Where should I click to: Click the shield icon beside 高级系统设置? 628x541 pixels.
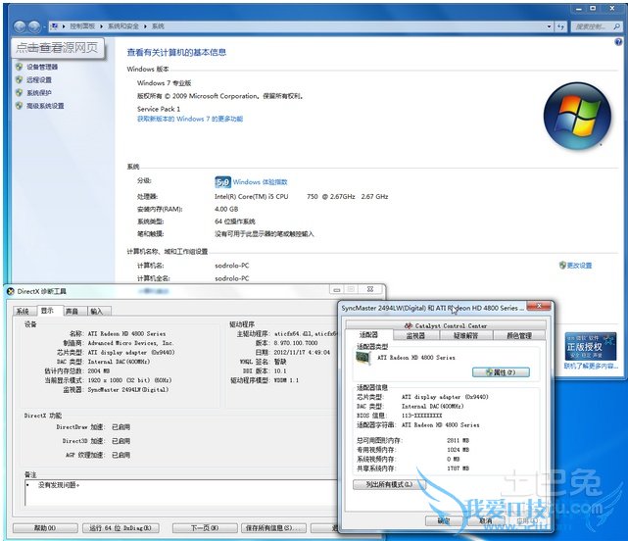pos(19,106)
